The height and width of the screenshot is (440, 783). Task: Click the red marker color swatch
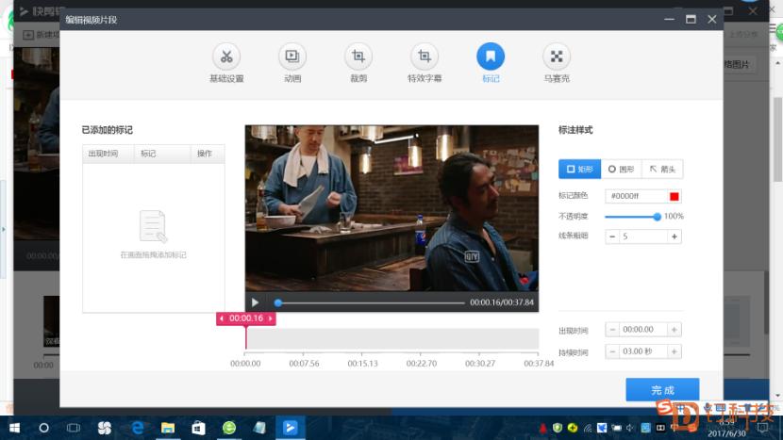[x=675, y=197]
